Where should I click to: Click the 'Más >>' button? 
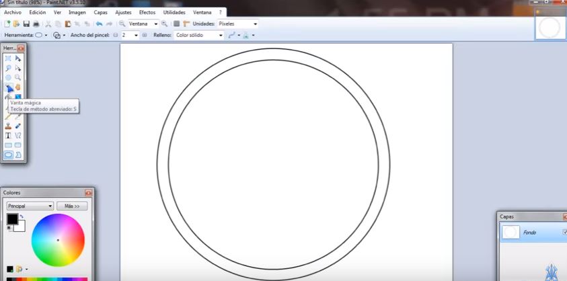coord(72,206)
